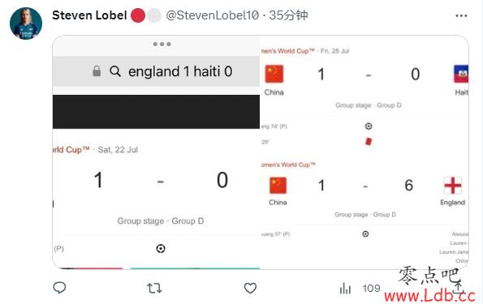Open the @StevenLobel10 handle link
Image resolution: width=483 pixels, height=304 pixels.
[x=212, y=15]
